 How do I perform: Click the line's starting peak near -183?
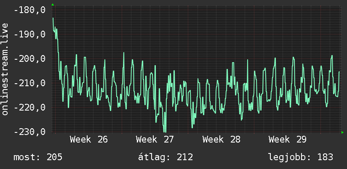[x=53, y=18]
